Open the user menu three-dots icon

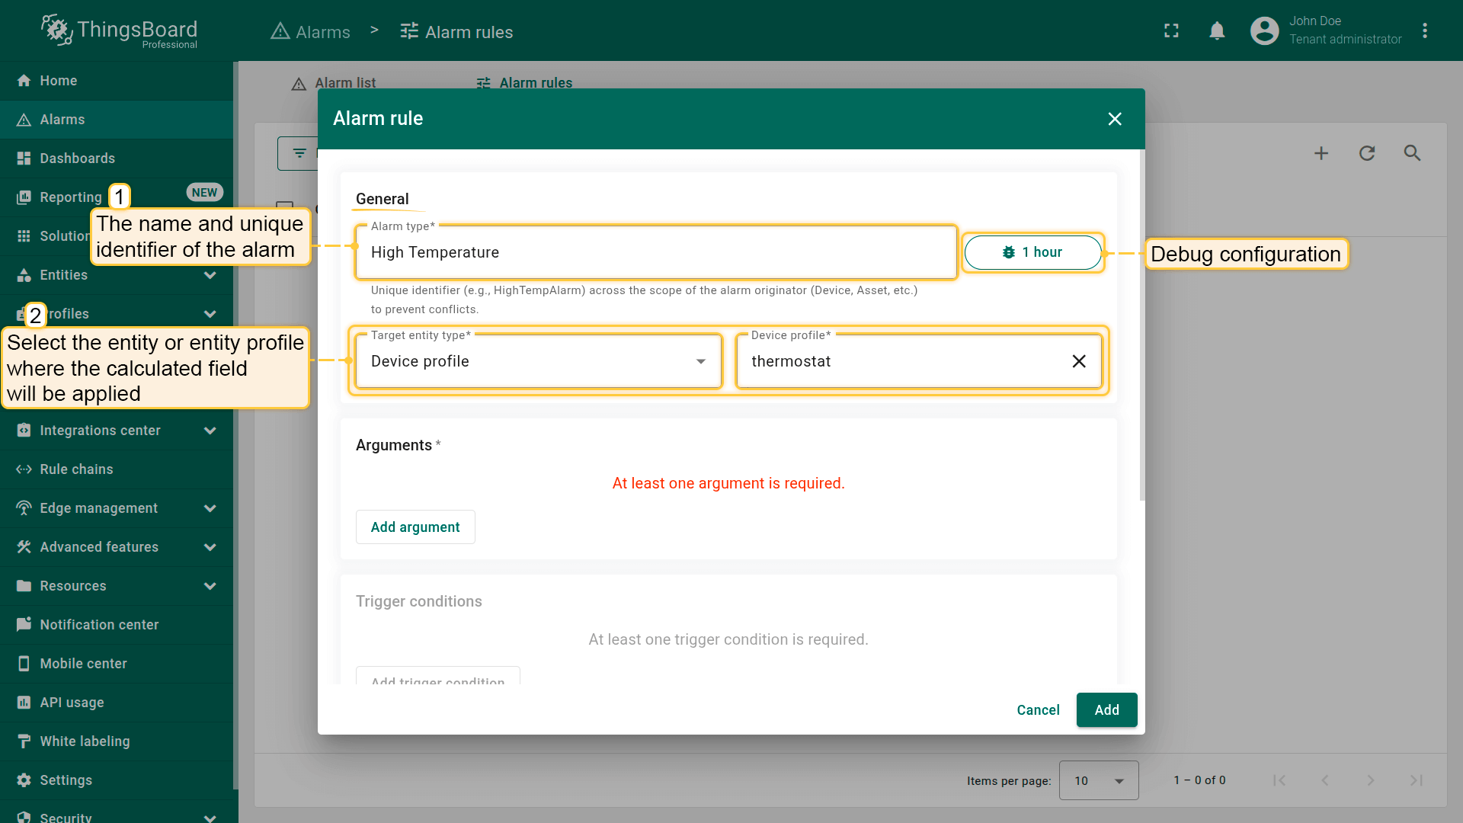point(1424,30)
